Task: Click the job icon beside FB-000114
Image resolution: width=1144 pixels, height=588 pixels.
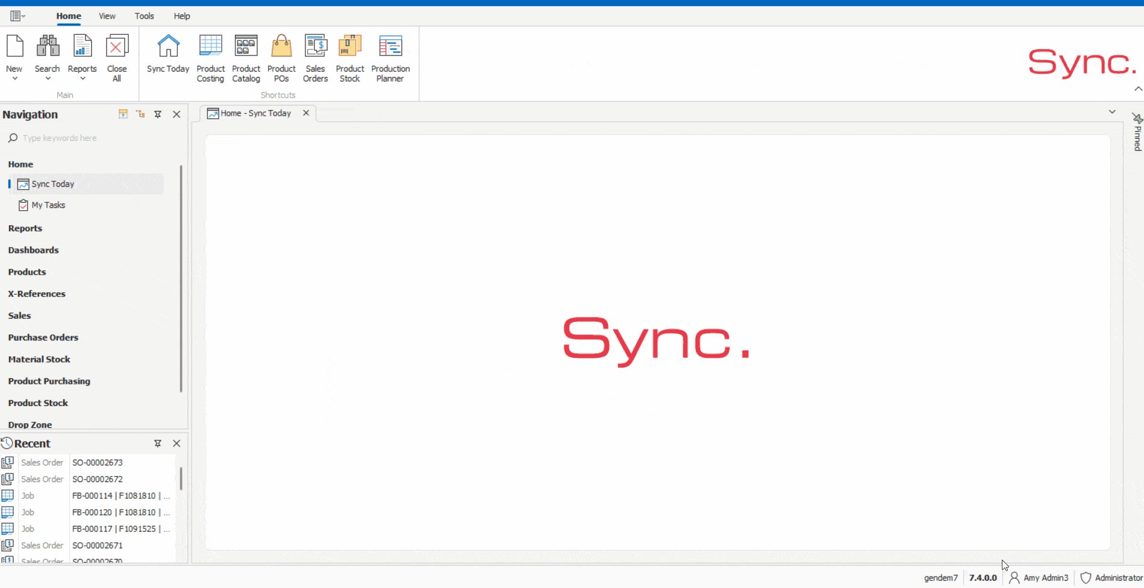Action: (7, 496)
